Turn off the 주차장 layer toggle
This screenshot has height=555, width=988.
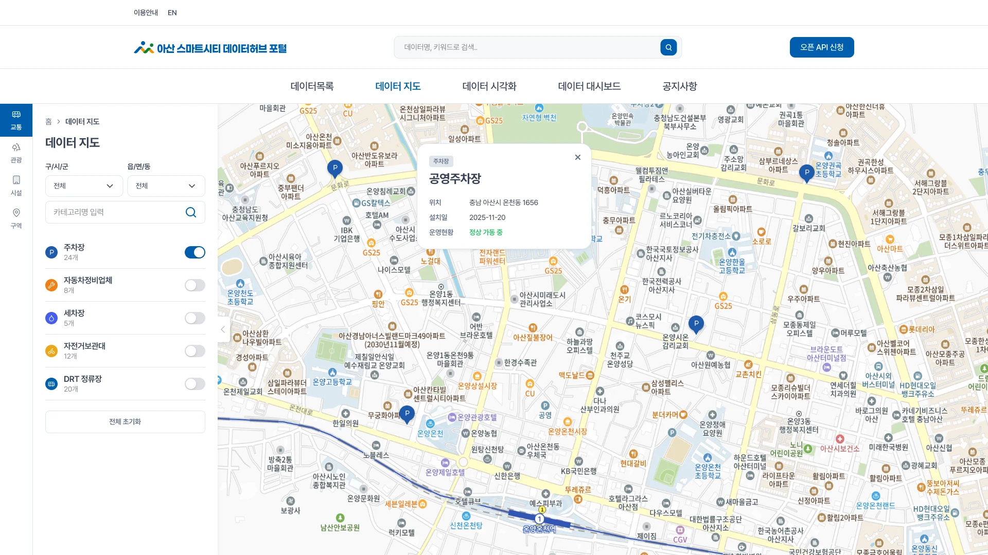click(195, 252)
